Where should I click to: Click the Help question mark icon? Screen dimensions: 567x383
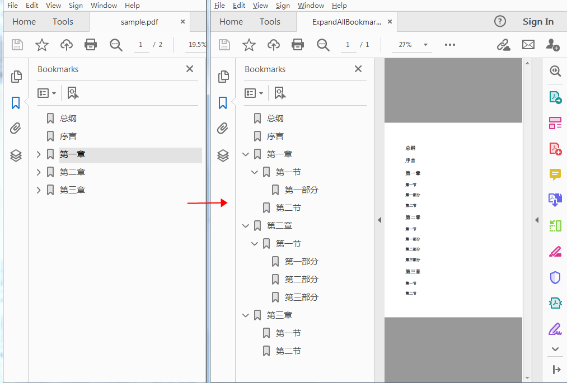[x=500, y=21]
